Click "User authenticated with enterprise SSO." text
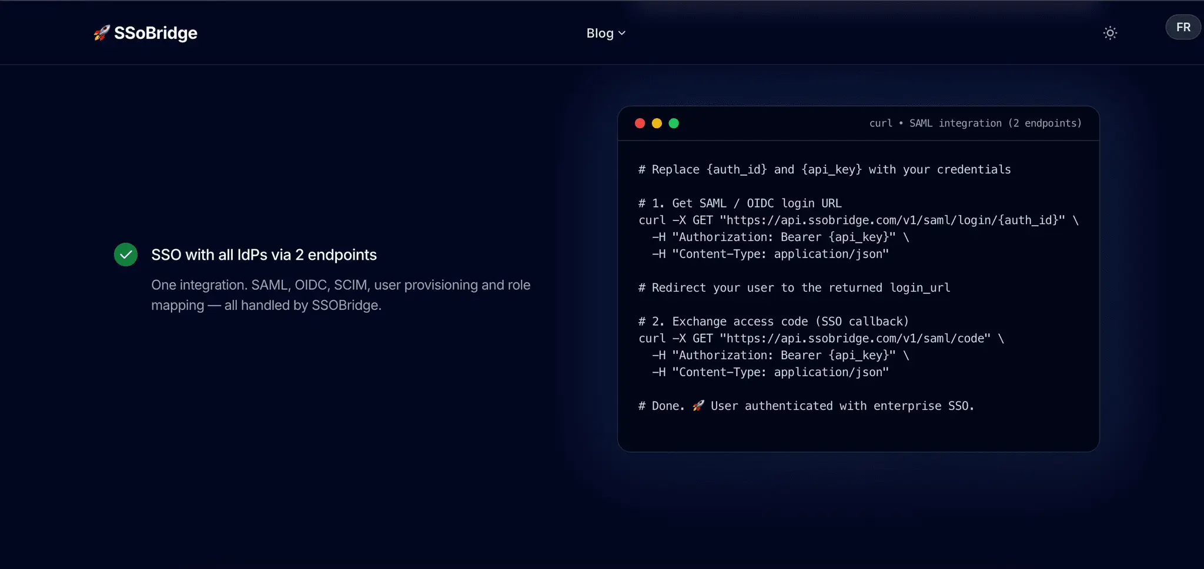The width and height of the screenshot is (1204, 569). coord(842,406)
